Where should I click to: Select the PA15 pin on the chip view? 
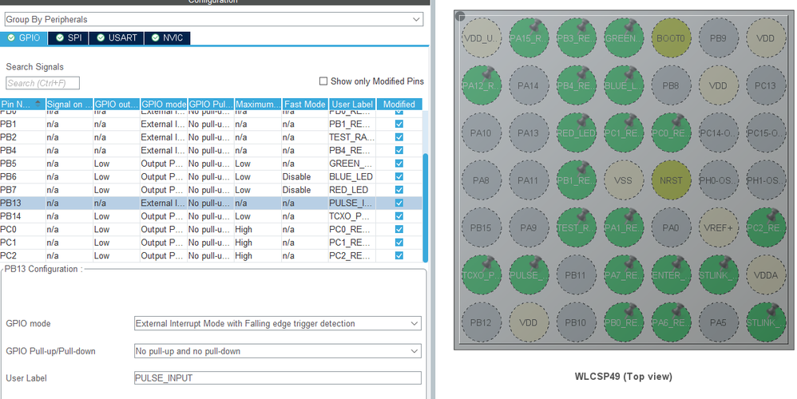[528, 38]
